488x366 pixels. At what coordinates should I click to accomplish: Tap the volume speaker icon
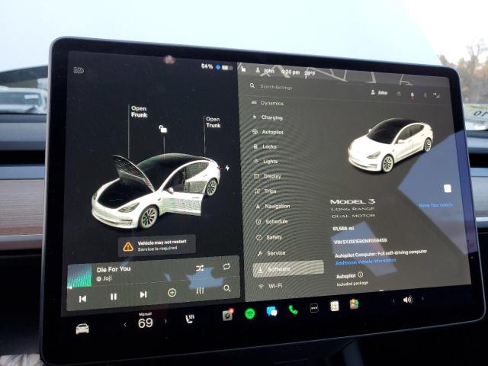[407, 300]
